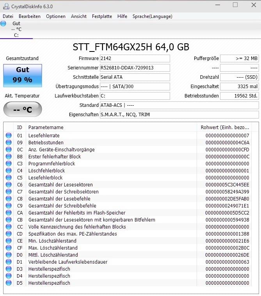Click the Eigenschaften S.M.A.R.T. field

pos(179,115)
